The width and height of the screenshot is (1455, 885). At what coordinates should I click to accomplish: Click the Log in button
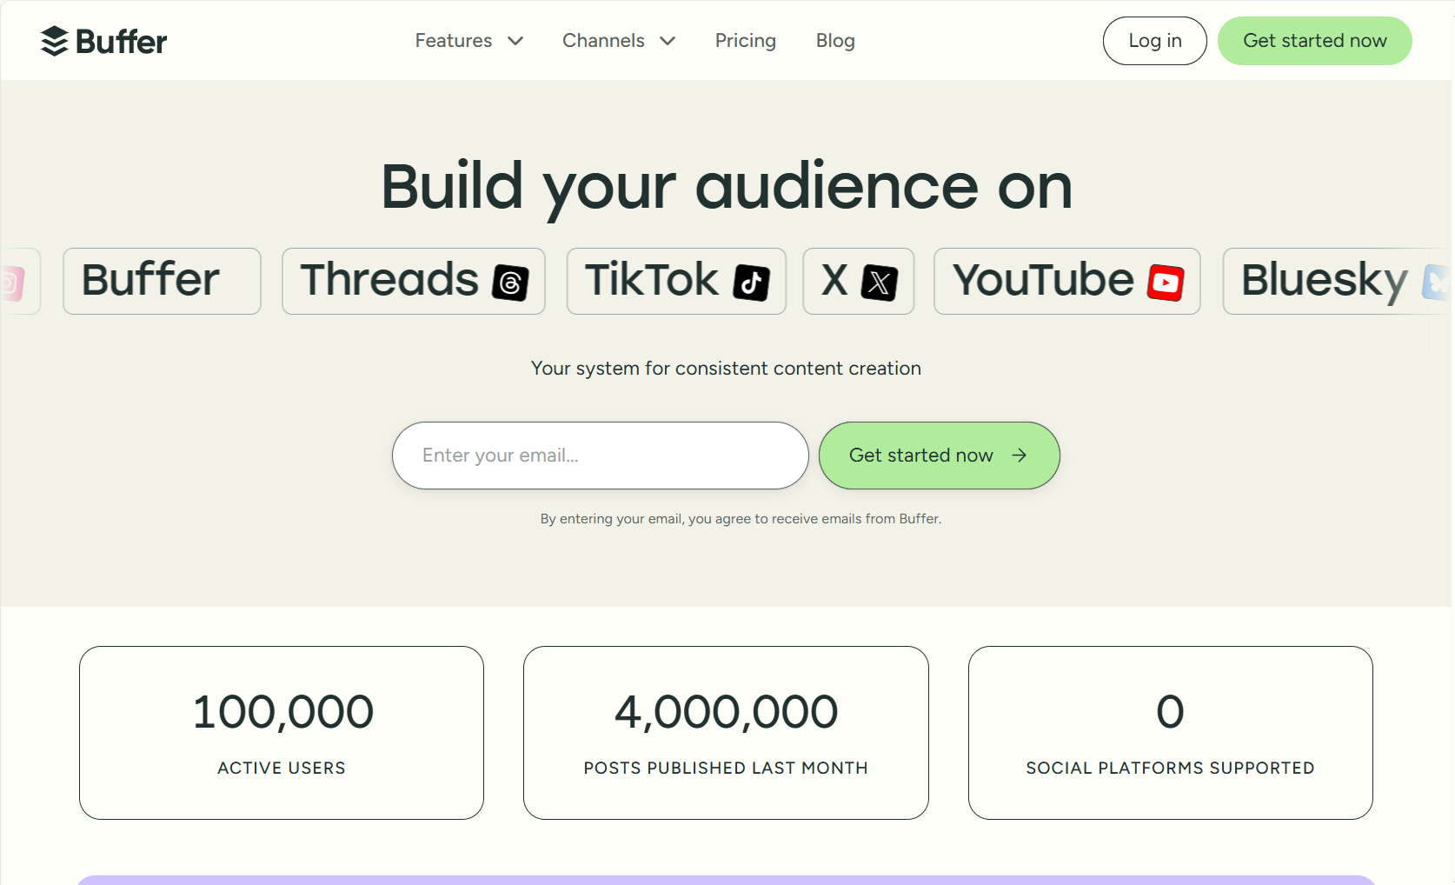point(1154,41)
